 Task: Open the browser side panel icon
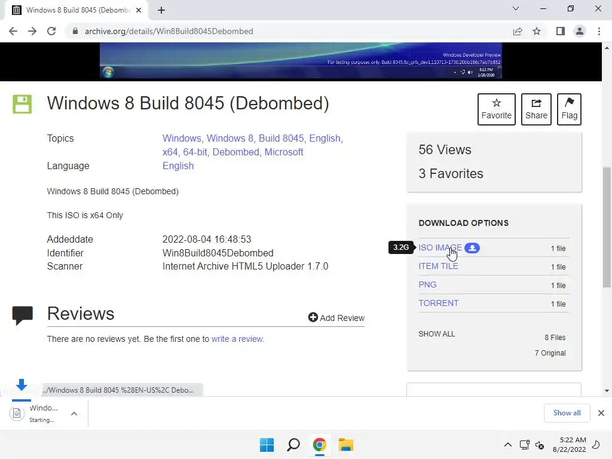pos(561,31)
